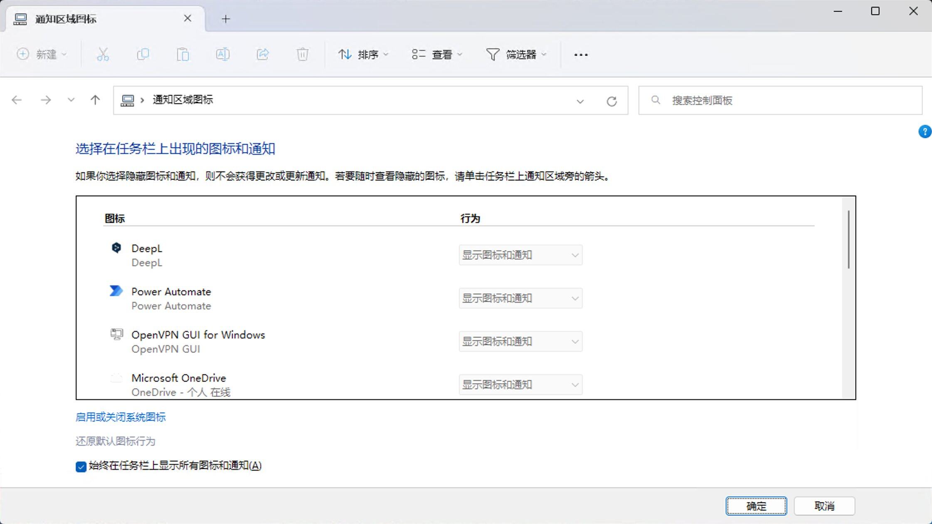Viewport: 932px width, 524px height.
Task: Click the Cut scissors icon
Action: pyautogui.click(x=103, y=54)
